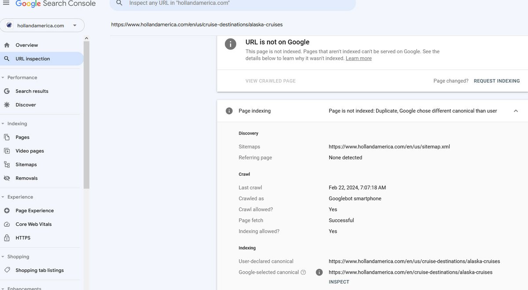The image size is (528, 290).
Task: Click the Page is not indexed status text
Action: point(413,111)
